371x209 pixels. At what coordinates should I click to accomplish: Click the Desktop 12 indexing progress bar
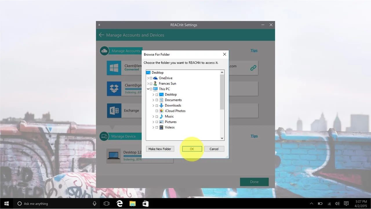click(132, 156)
